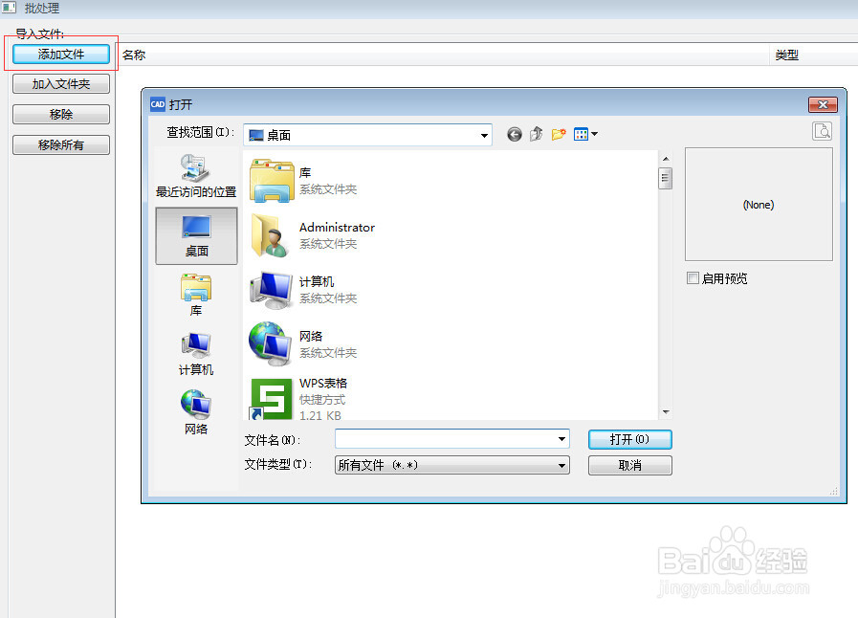Click the 名称 column header

pos(133,55)
